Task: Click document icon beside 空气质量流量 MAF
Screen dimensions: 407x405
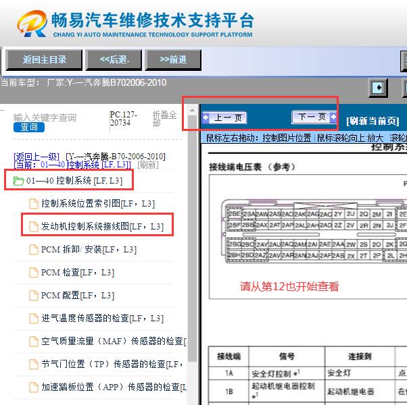Action: 34,342
